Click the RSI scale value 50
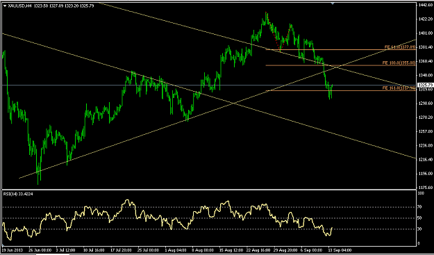434x255 pixels. [419, 218]
